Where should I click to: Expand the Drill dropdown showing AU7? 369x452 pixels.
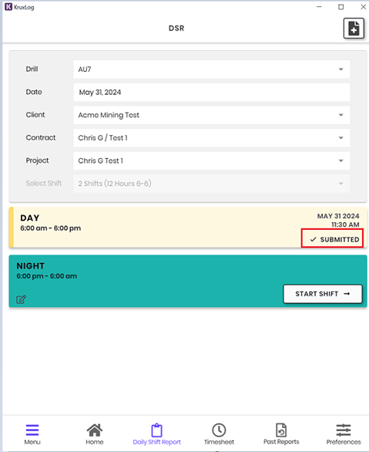coord(212,69)
